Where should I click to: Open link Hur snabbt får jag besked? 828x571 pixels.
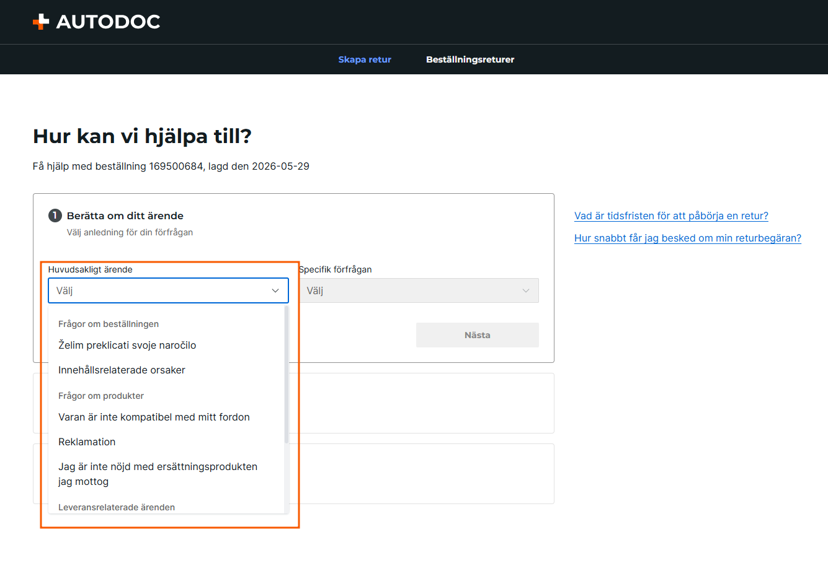pos(688,238)
